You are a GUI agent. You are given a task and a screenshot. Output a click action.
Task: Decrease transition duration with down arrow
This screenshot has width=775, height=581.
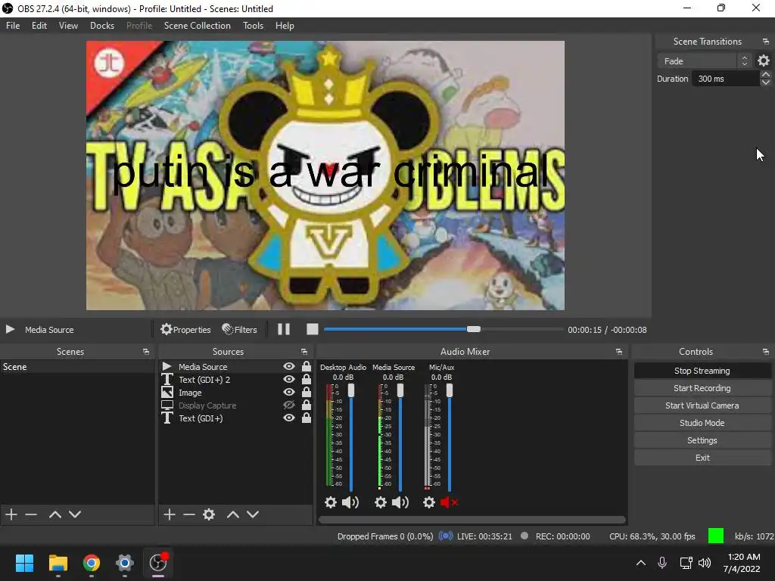[x=766, y=82]
